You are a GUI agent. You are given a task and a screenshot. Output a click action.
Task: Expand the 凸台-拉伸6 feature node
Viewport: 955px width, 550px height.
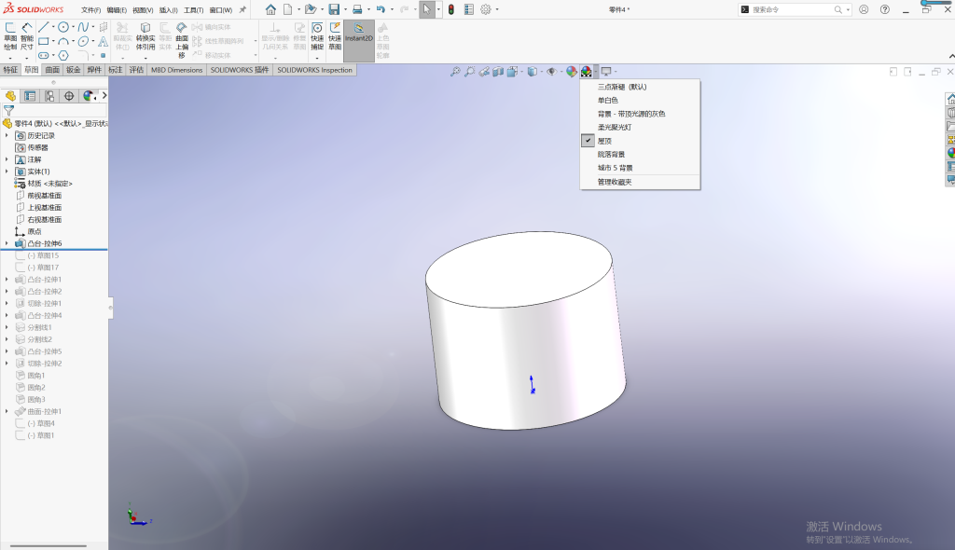(x=7, y=243)
